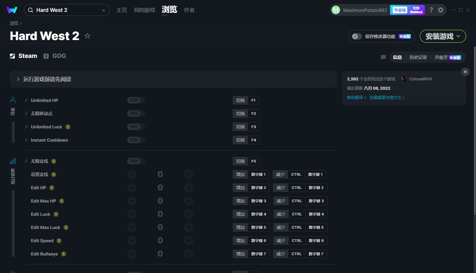
Task: Toggle Unlimited Luck switch
Action: point(136,127)
